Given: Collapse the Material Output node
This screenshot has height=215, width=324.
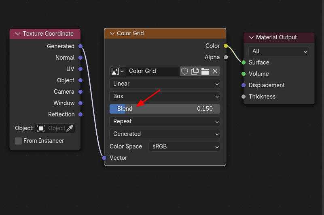Looking at the screenshot, I should tap(251, 37).
